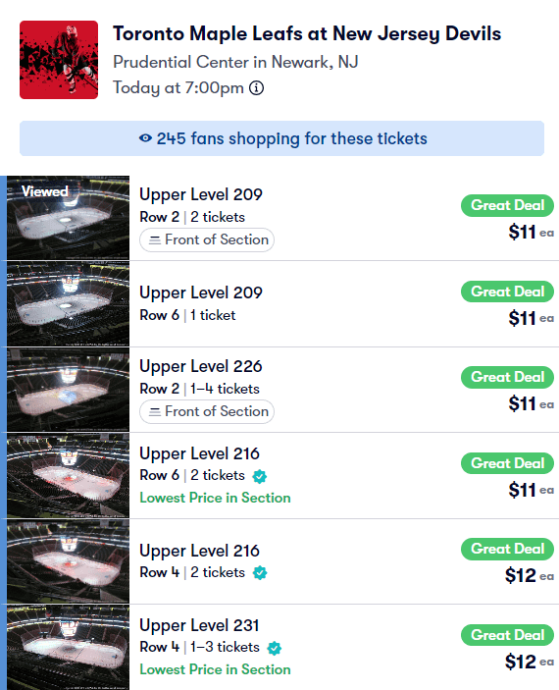Open the Toronto Maple Leafs at New Jersey Devils title
Screen dimensions: 559x690
click(307, 34)
